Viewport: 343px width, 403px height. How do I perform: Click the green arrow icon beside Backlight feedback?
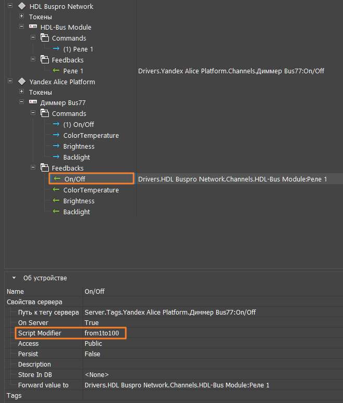[57, 212]
